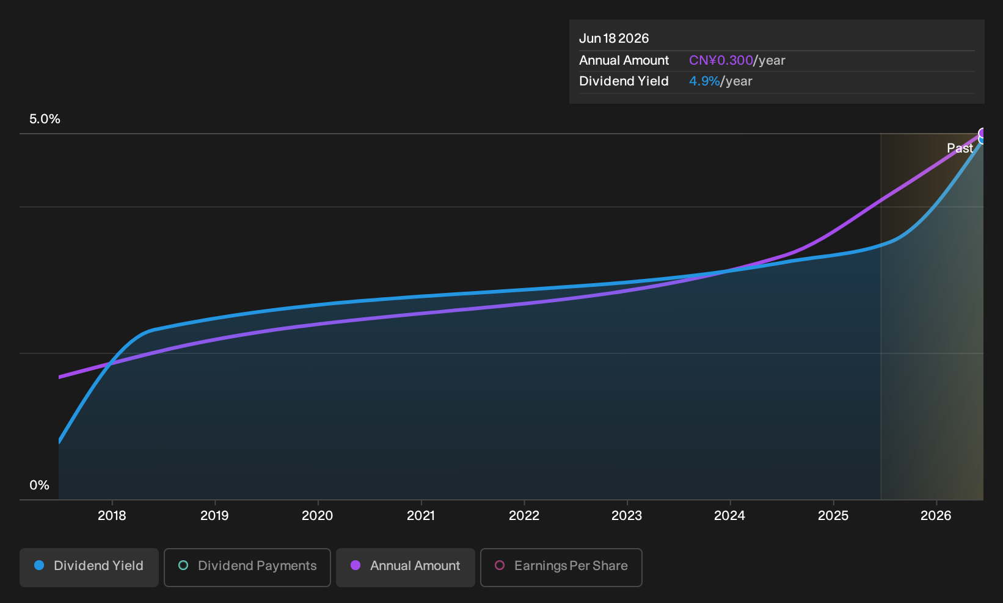1003x603 pixels.
Task: Click the 2019 x-axis label
Action: click(x=214, y=516)
